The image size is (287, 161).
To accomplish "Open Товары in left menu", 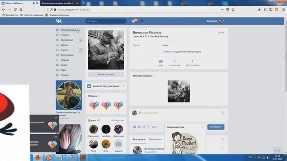I will coord(65,75).
